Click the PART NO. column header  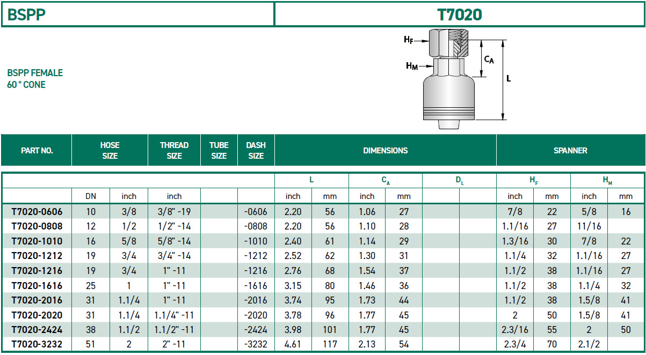tap(37, 151)
